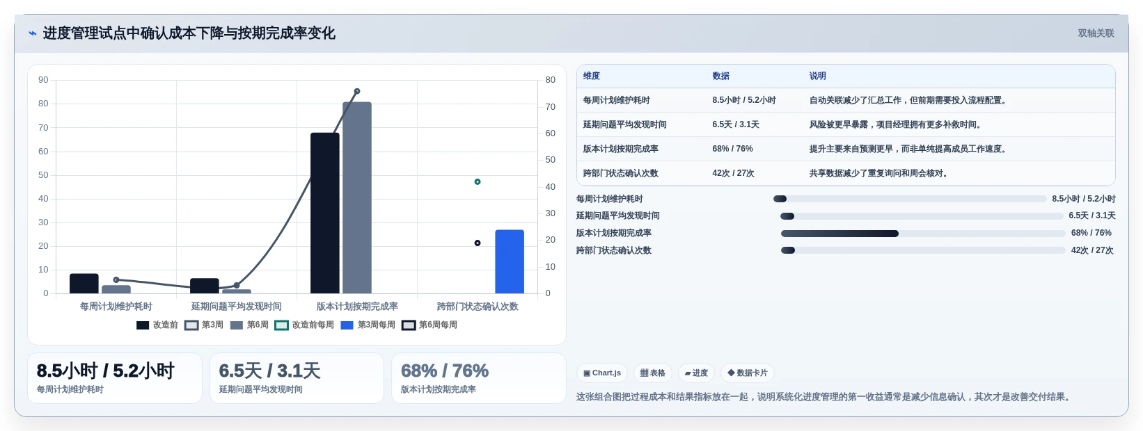Click the 进度 tag chip
This screenshot has width=1143, height=431.
click(x=696, y=373)
